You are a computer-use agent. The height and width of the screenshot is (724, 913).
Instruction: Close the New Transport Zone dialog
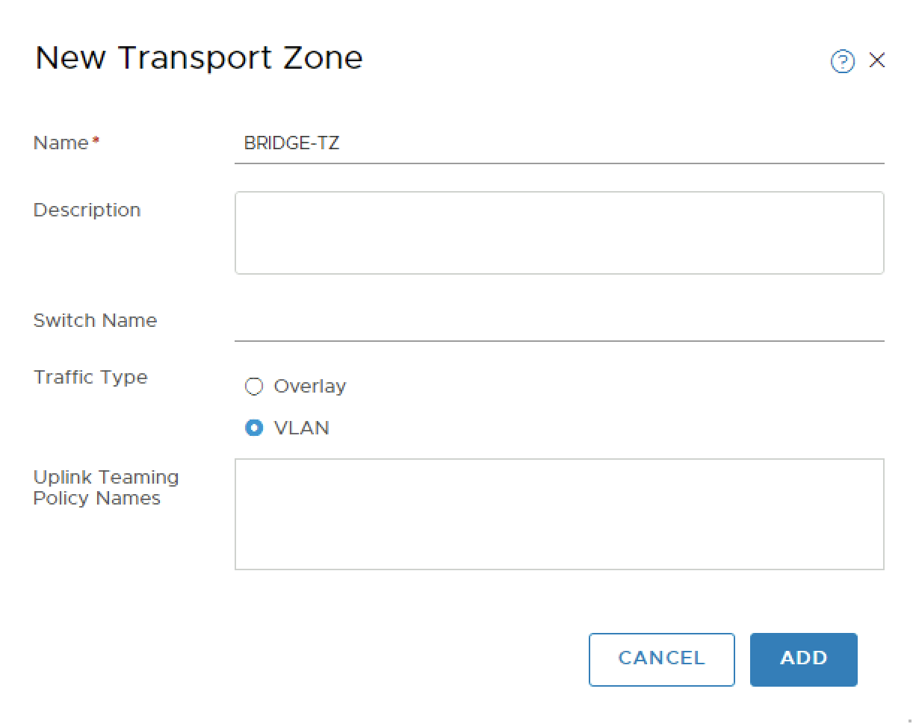tap(877, 60)
